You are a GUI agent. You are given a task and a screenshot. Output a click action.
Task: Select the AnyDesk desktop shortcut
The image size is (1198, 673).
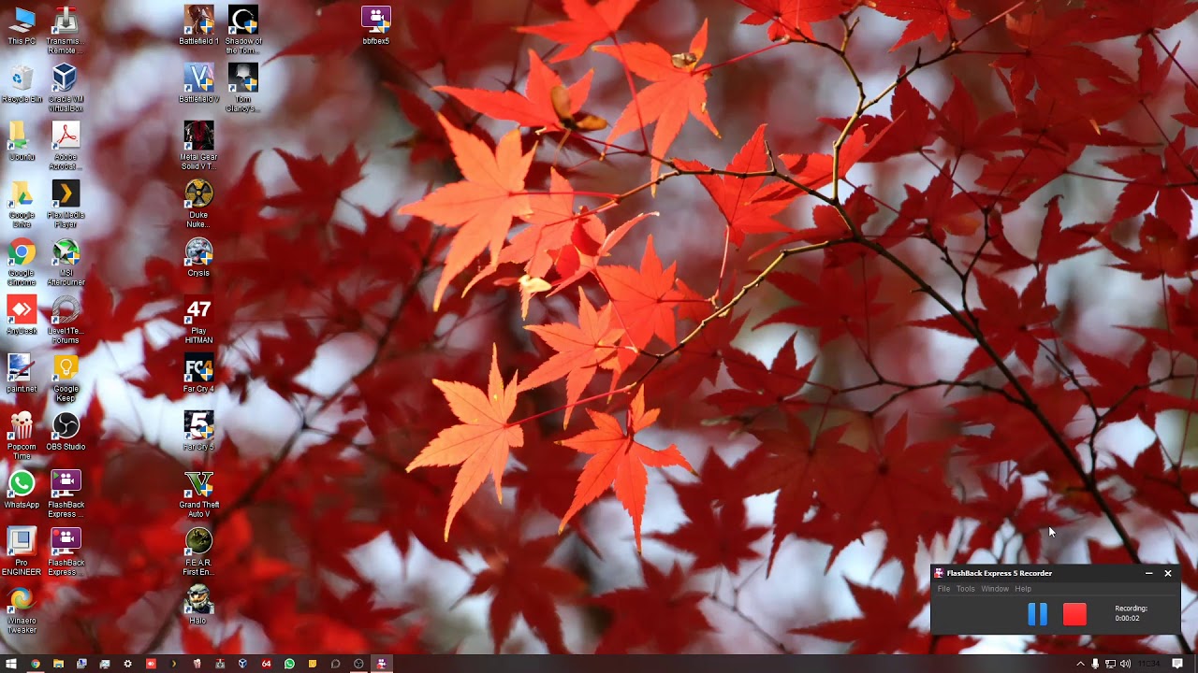click(22, 315)
